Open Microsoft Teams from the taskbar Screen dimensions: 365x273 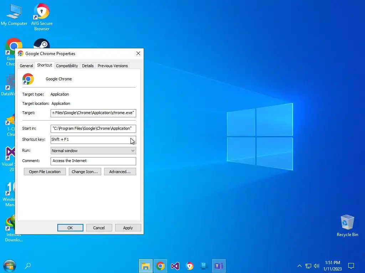point(219,266)
